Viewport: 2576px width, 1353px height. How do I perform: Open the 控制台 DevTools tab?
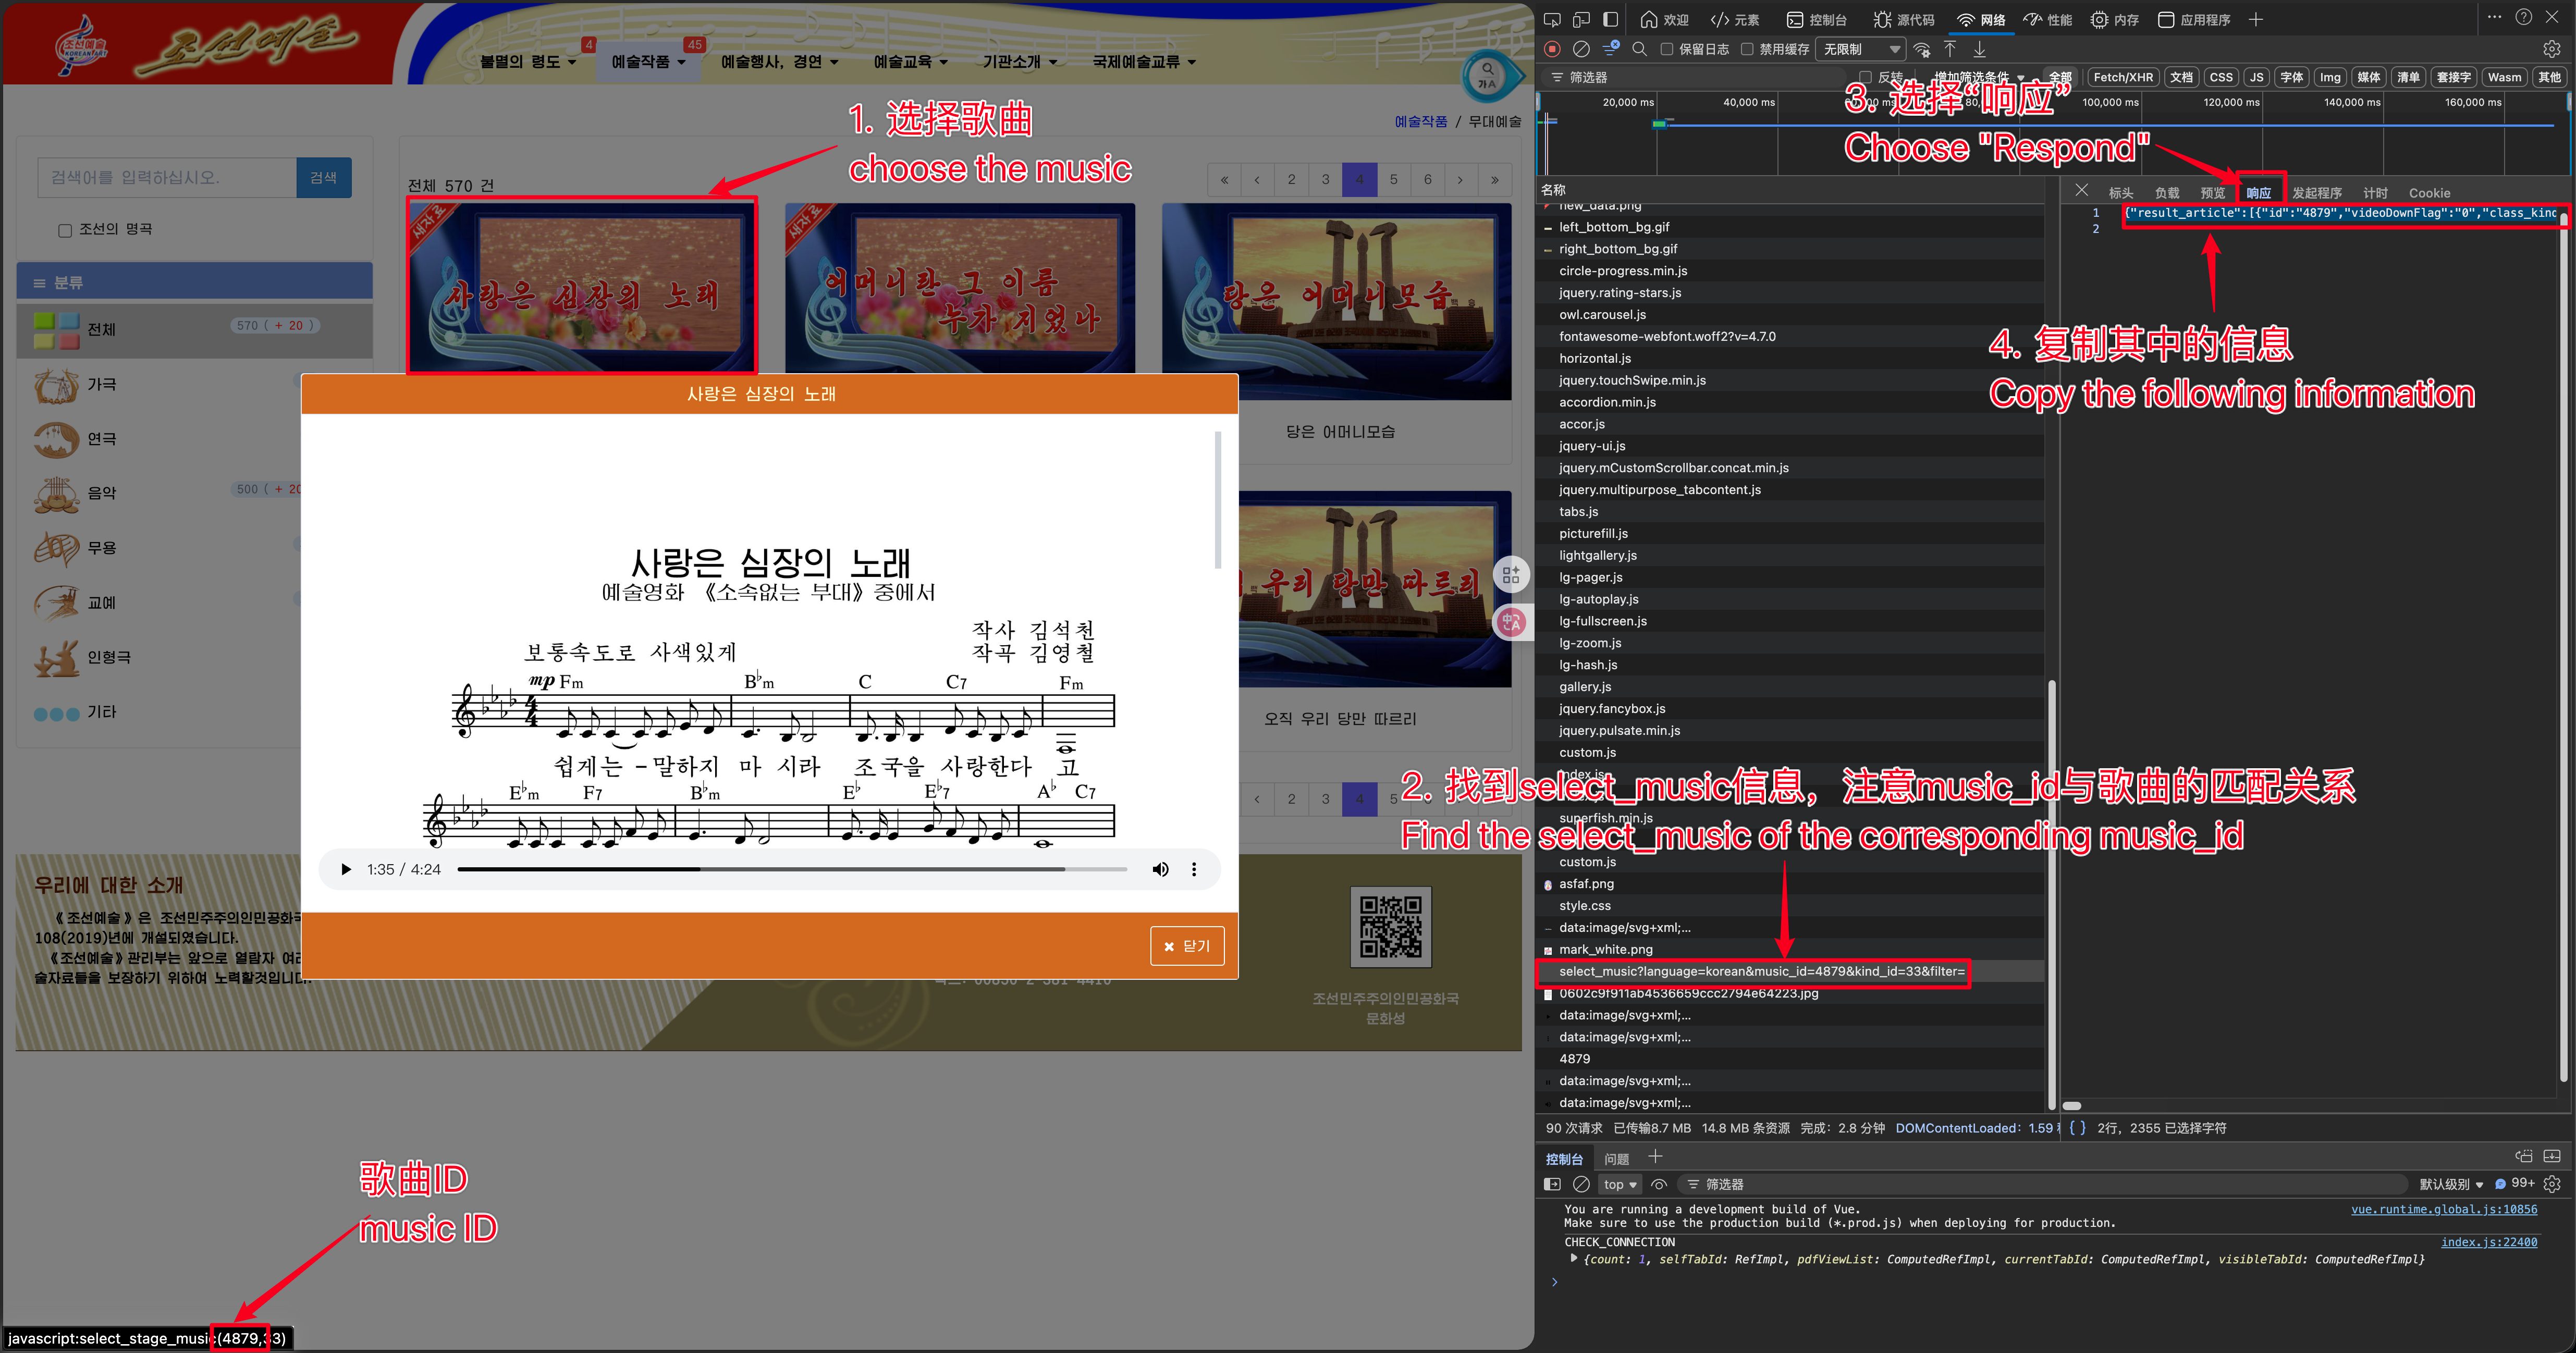pos(1817,19)
